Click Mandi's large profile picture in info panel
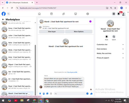This screenshot has height=103, width=129. tap(110, 23)
